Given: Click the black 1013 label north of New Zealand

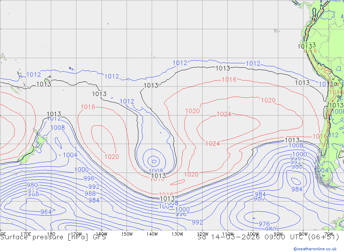Looking at the screenshot, I should pos(54,114).
